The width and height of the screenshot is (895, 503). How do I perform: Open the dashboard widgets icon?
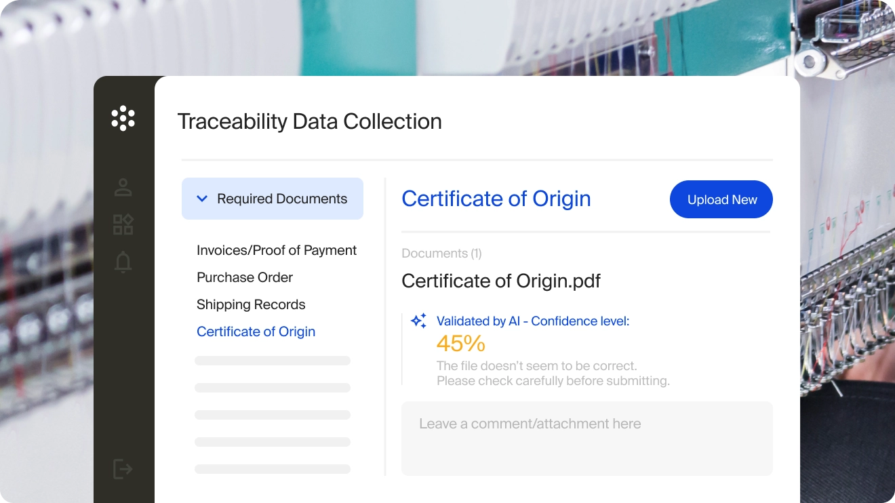click(123, 224)
